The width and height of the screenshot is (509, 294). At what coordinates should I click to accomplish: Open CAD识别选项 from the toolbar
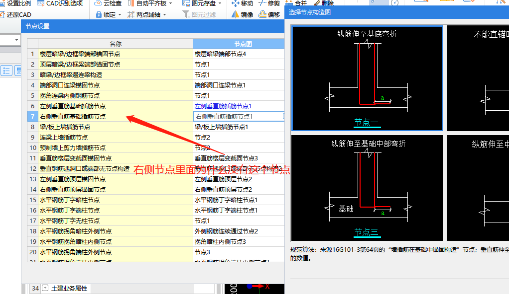[60, 3]
